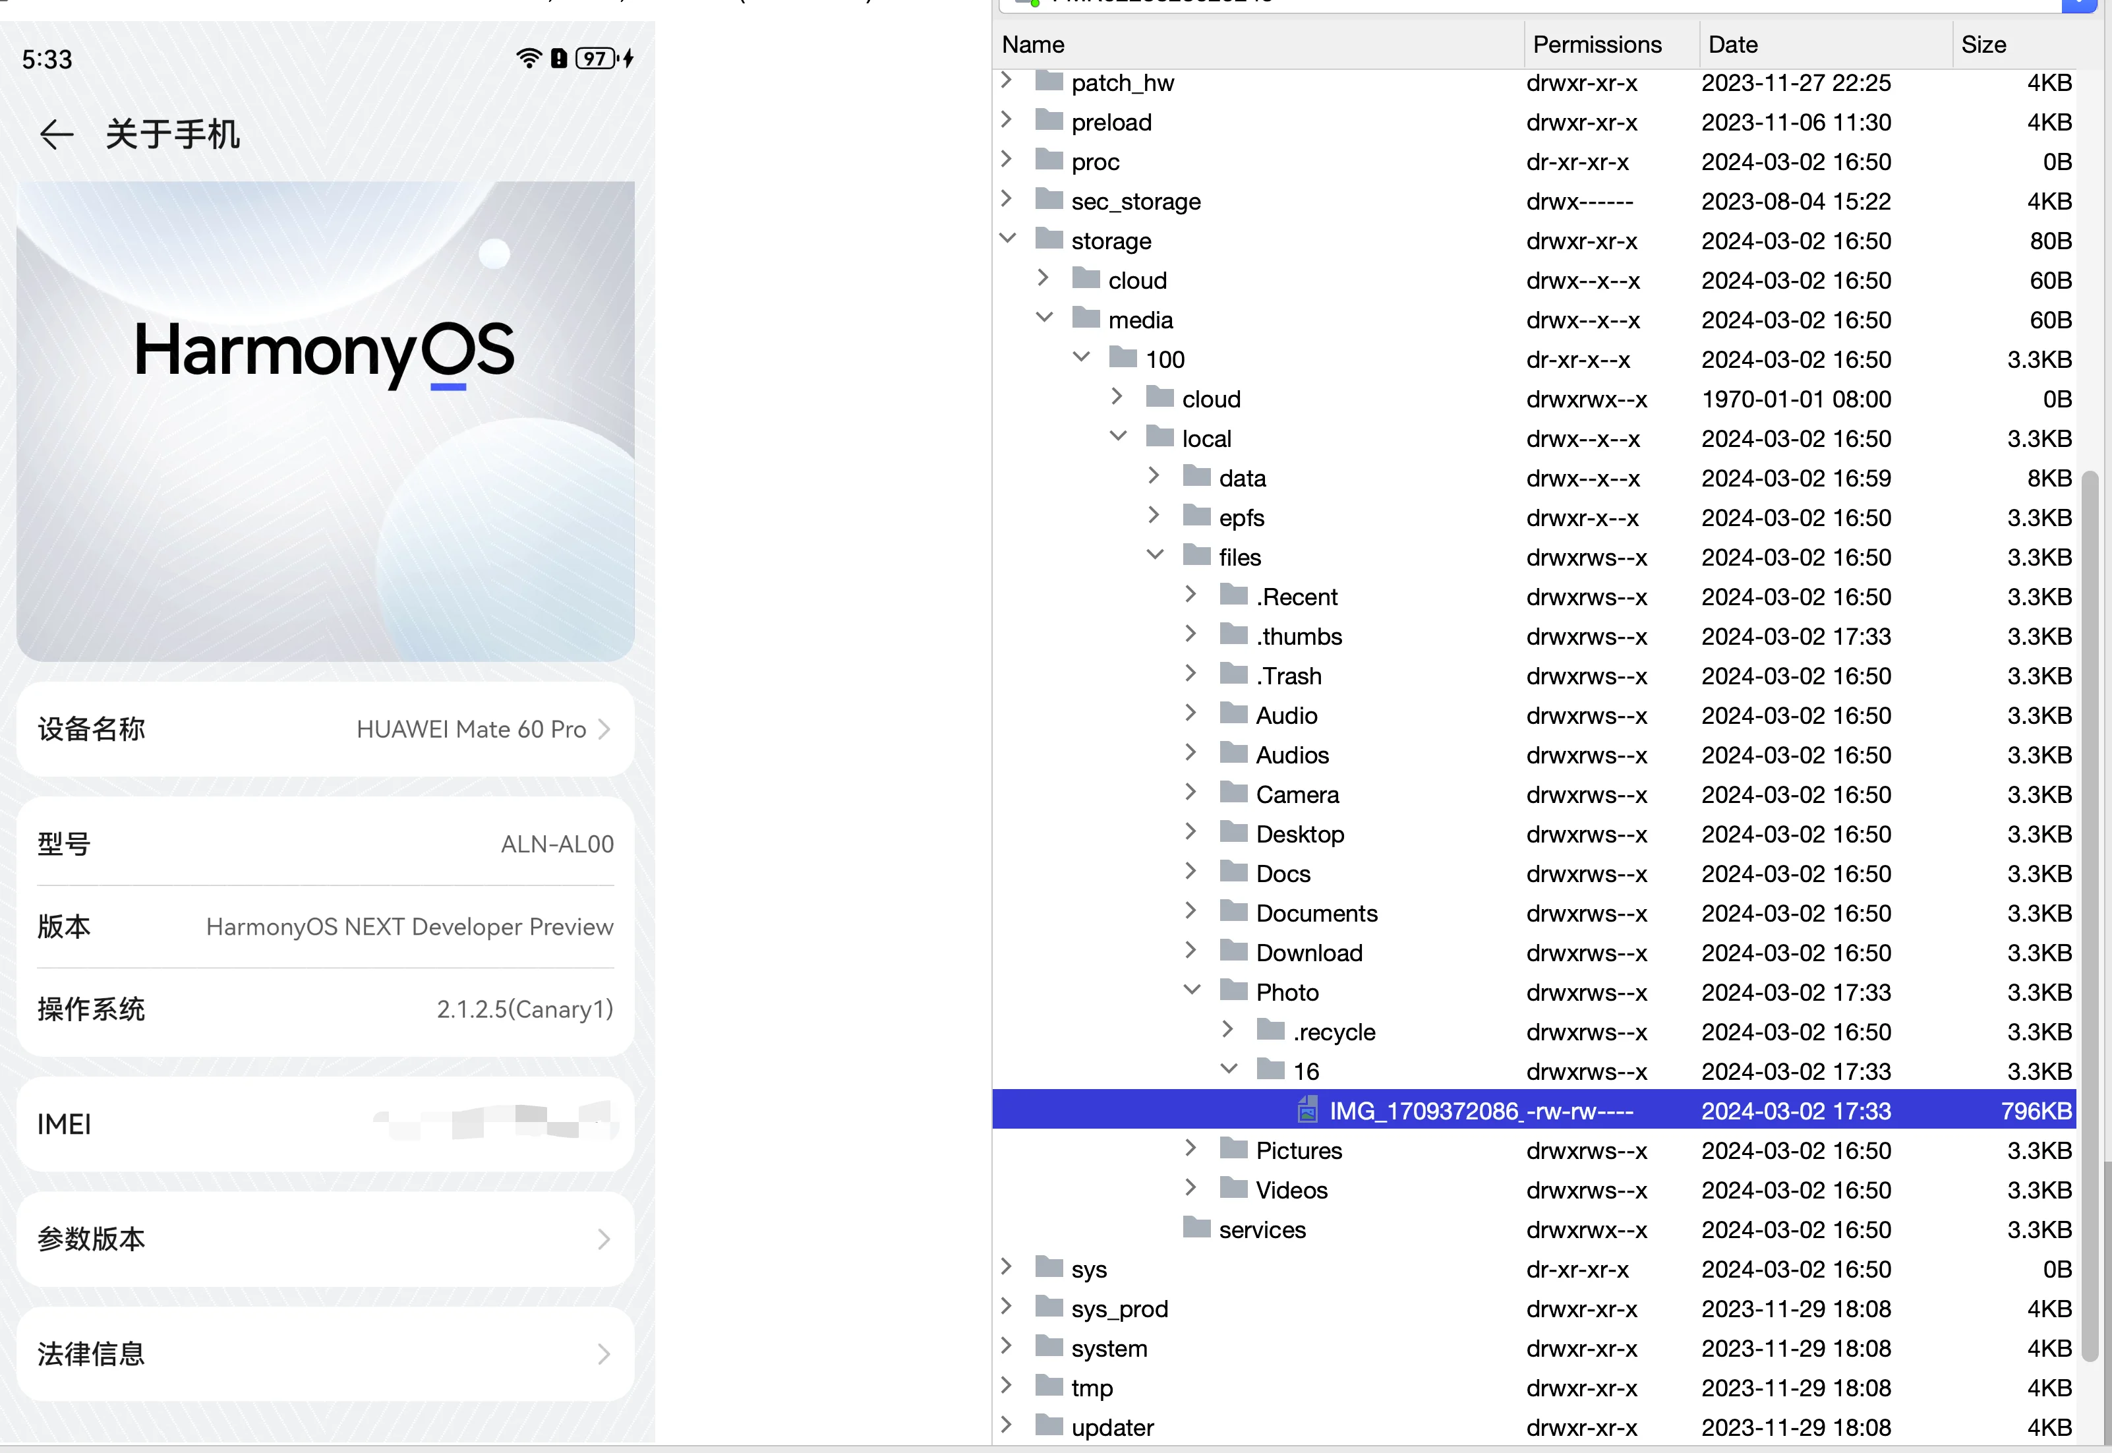
Task: Click the sec_storage folder icon
Action: pos(1049,199)
